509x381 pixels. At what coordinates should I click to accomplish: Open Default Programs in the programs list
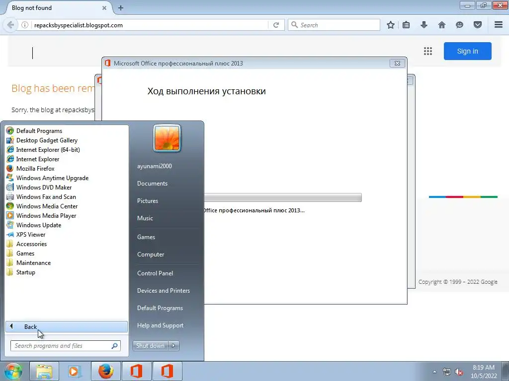[39, 131]
